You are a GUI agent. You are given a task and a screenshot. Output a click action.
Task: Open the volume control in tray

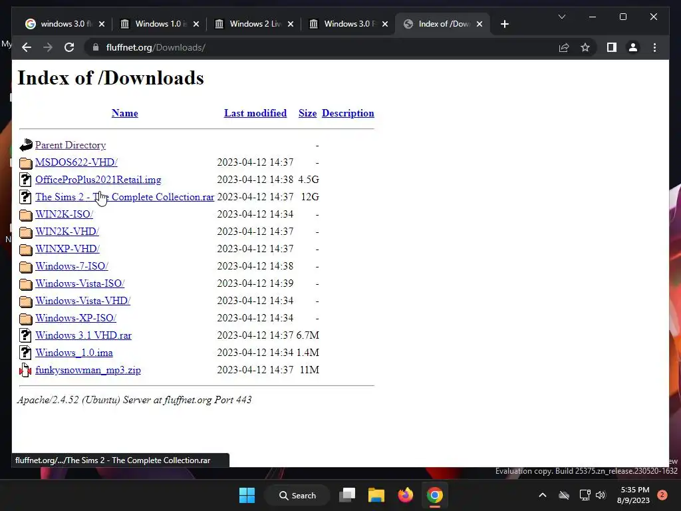601,495
